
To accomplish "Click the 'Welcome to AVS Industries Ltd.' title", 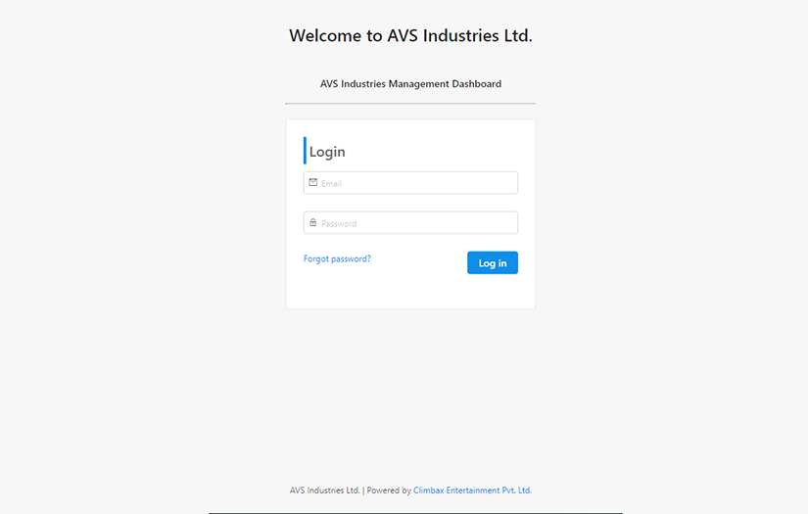I will pos(410,35).
